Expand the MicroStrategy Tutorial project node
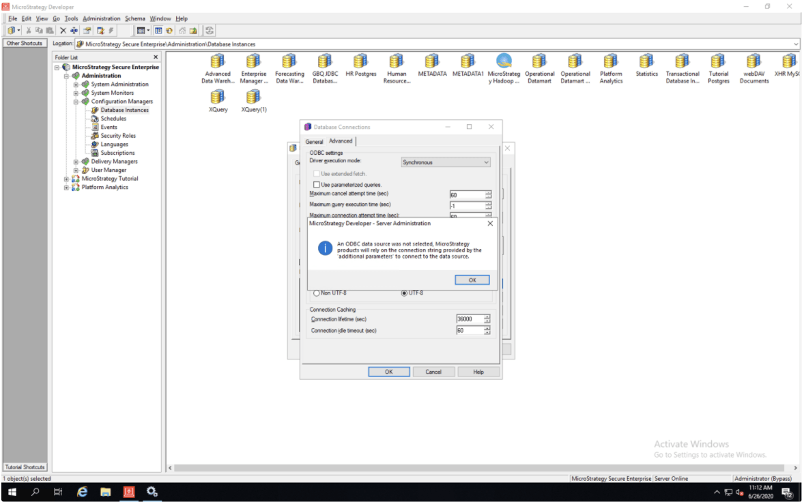This screenshot has width=804, height=502. [x=67, y=179]
